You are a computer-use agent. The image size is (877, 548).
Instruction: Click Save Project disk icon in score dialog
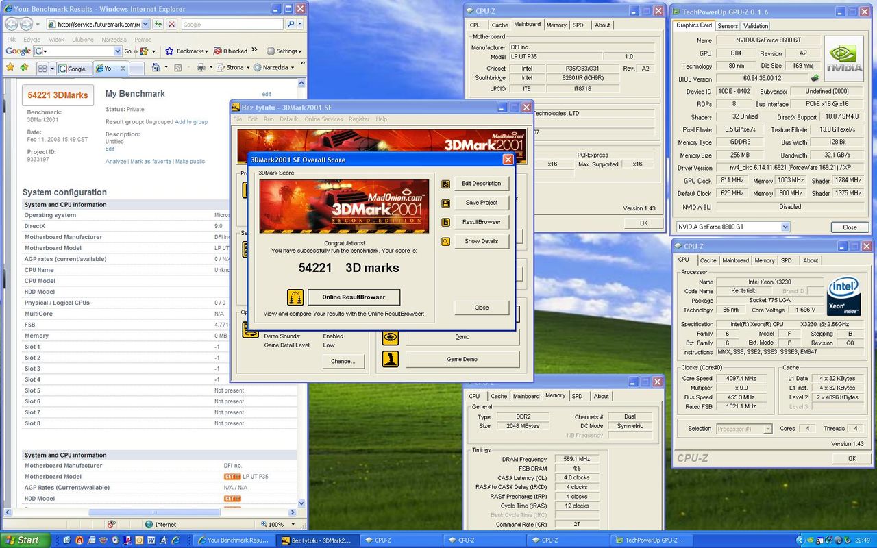(446, 203)
